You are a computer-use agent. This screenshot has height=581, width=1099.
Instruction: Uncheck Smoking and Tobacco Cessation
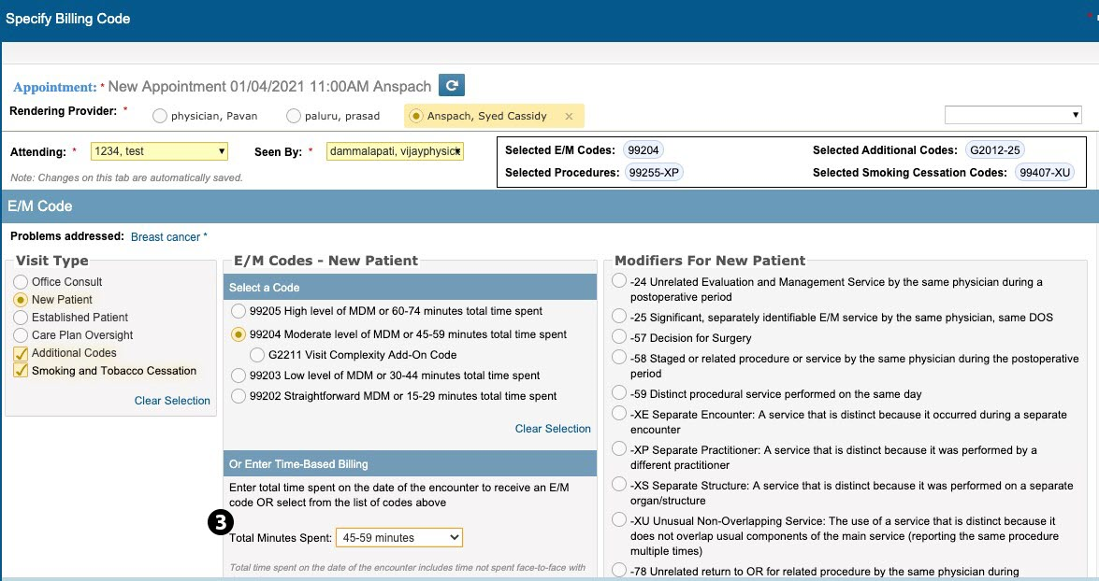pyautogui.click(x=21, y=371)
